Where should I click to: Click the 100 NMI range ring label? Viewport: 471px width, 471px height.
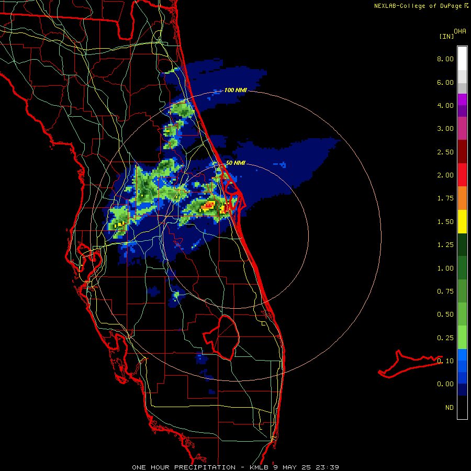pyautogui.click(x=235, y=90)
